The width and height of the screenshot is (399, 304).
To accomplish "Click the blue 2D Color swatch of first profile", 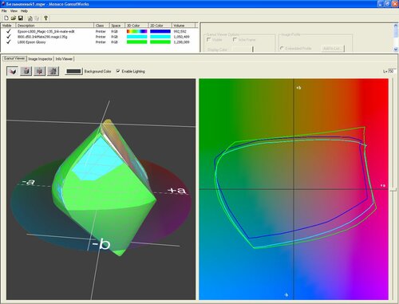I will pos(160,31).
